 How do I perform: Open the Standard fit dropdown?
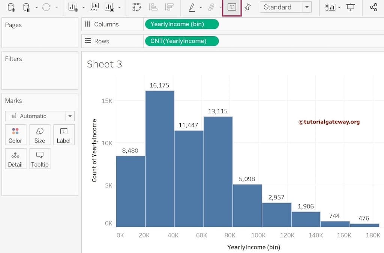307,7
